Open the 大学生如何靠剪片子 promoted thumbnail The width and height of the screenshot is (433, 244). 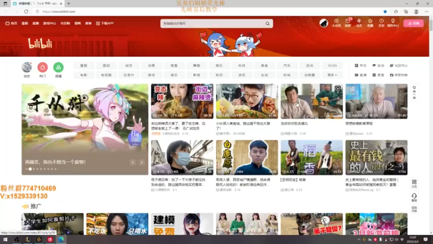pyautogui.click(x=53, y=224)
